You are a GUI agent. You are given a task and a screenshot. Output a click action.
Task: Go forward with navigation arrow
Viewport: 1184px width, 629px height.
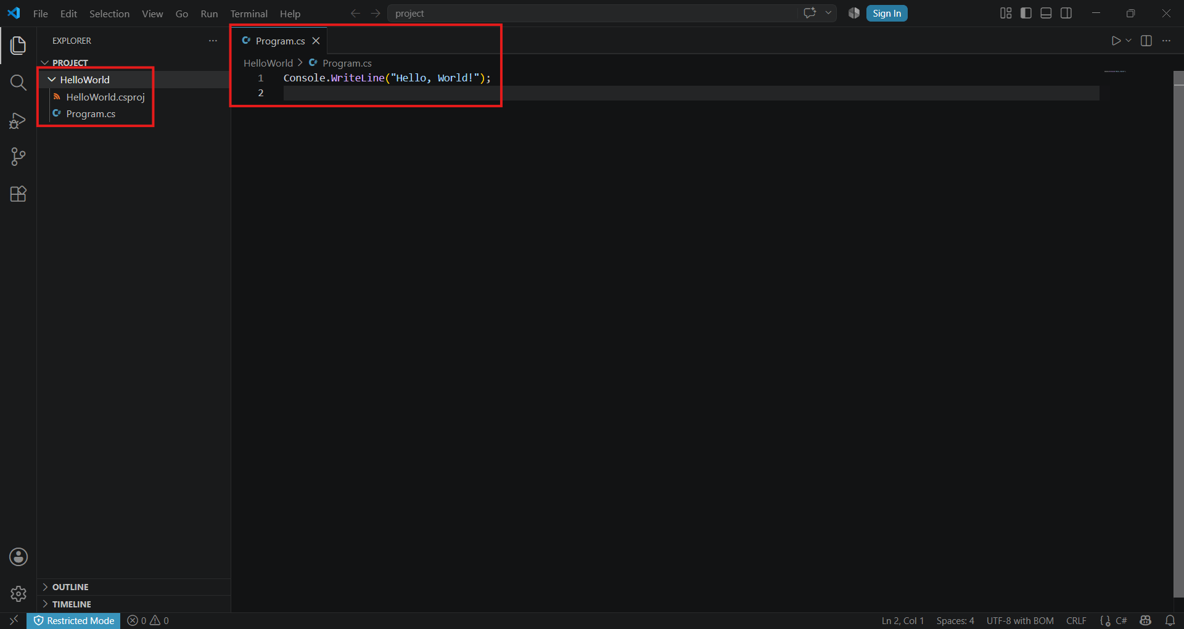point(376,13)
